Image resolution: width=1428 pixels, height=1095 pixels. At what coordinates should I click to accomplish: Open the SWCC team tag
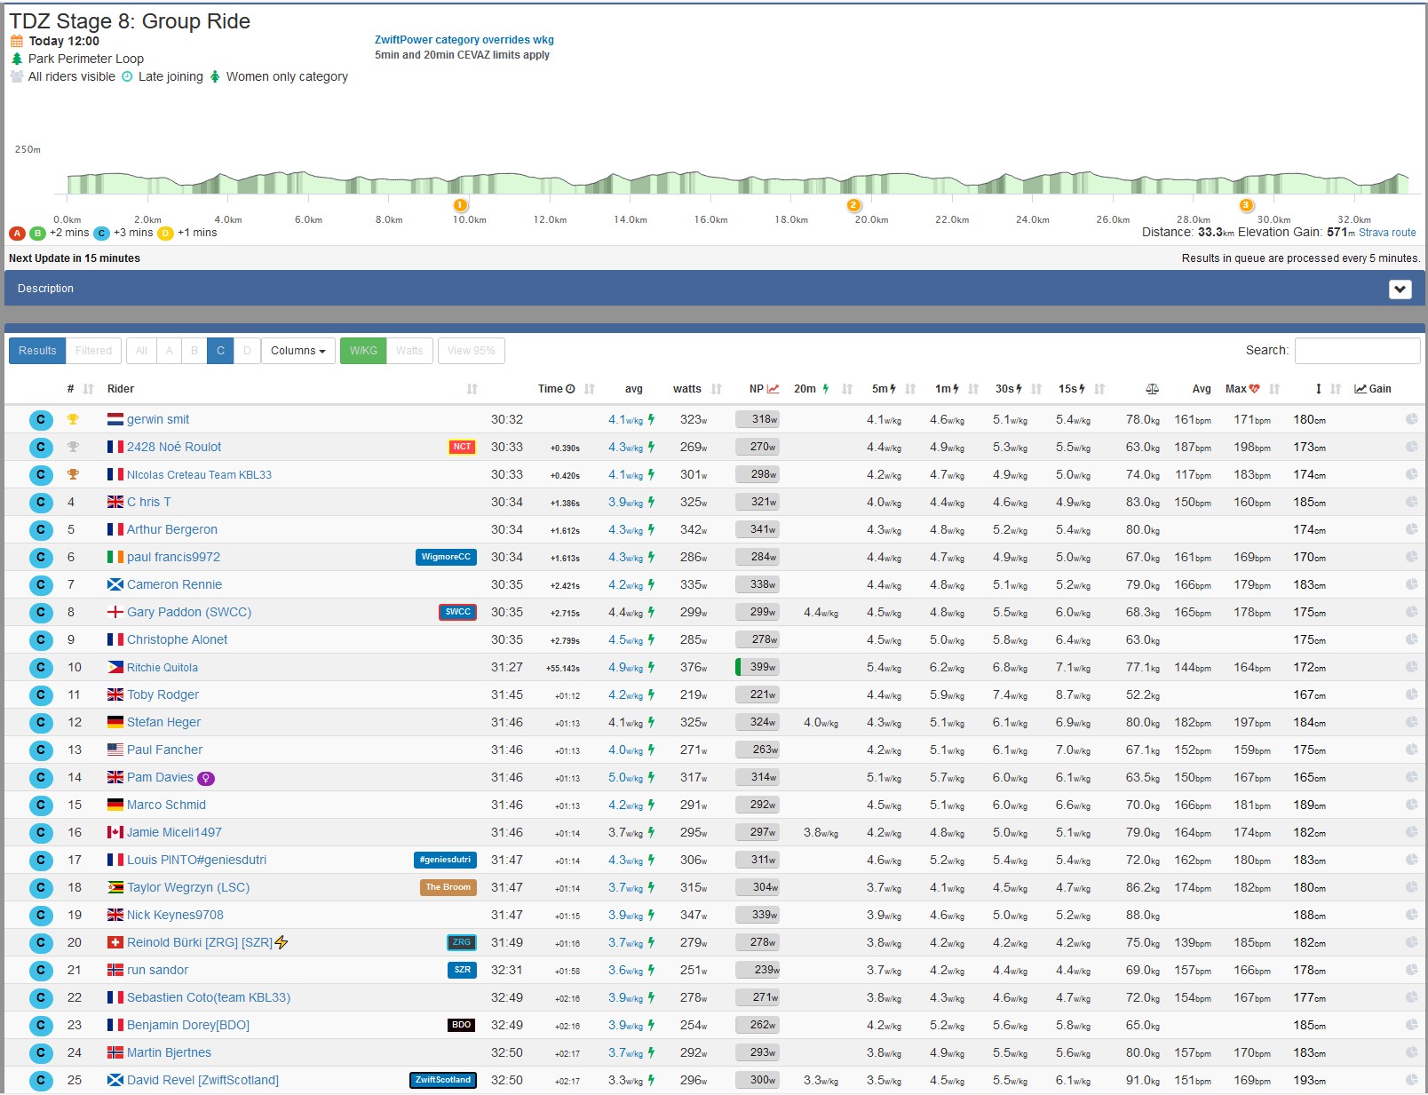457,612
